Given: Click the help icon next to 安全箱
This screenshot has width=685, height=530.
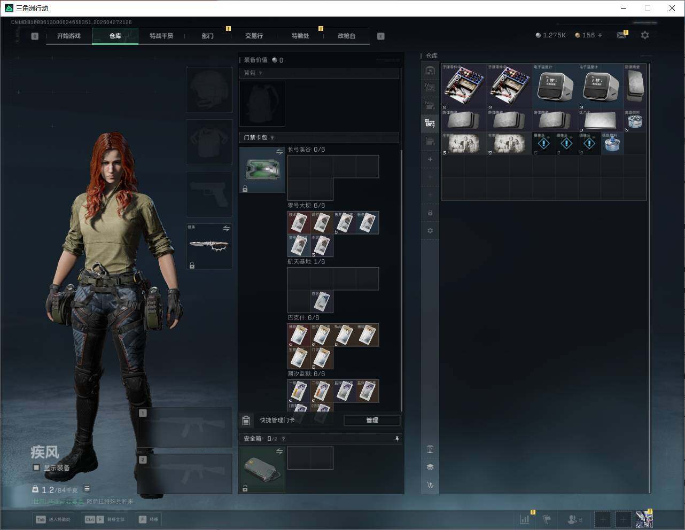Looking at the screenshot, I should point(283,439).
